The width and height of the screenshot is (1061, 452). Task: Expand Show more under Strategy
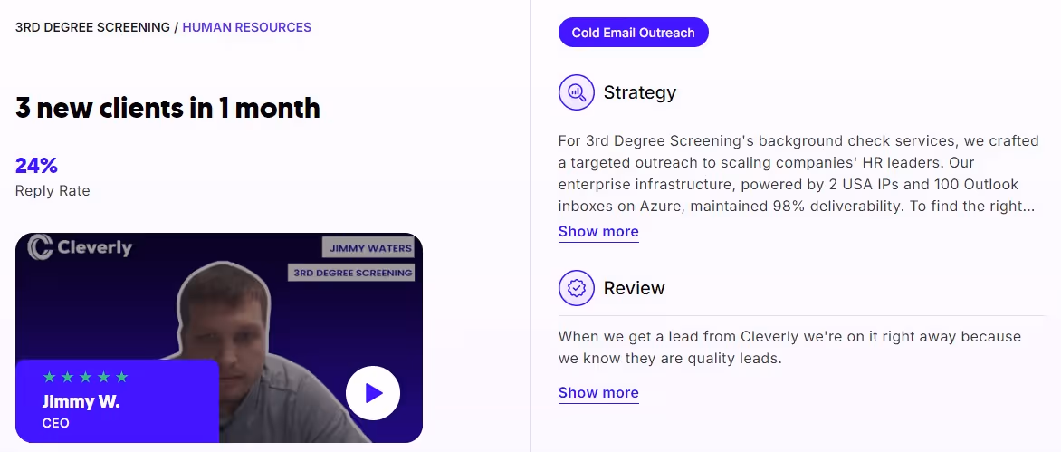pos(598,231)
